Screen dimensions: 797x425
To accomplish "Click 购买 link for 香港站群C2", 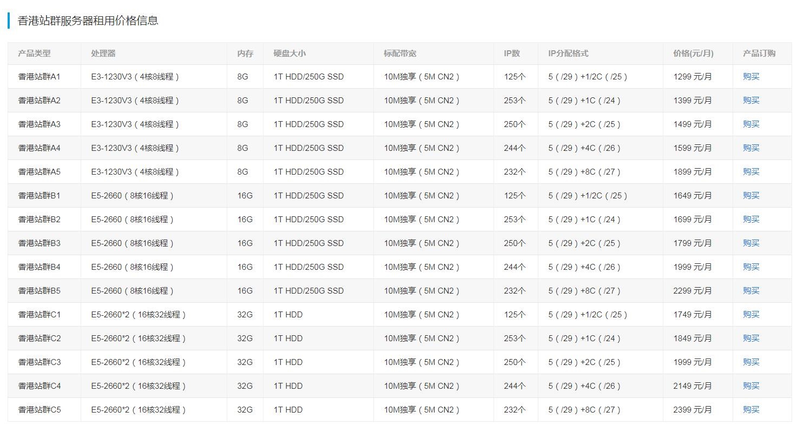I will (x=751, y=338).
